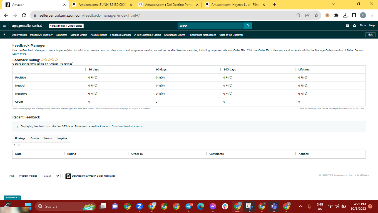The height and width of the screenshot is (213, 378).
Task: Select the Positive ratings tab
Action: 35,138
